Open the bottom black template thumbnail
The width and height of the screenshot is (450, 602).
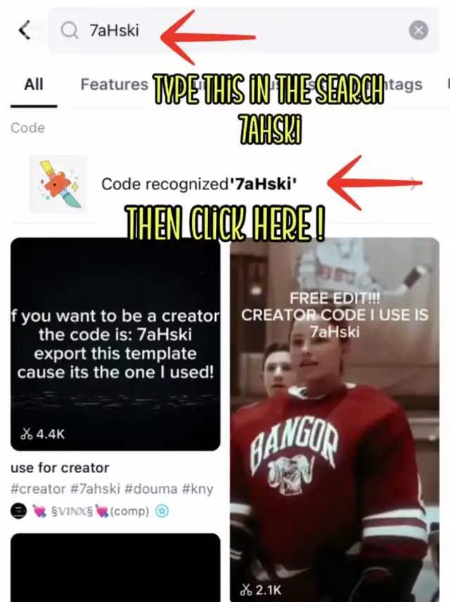115,567
